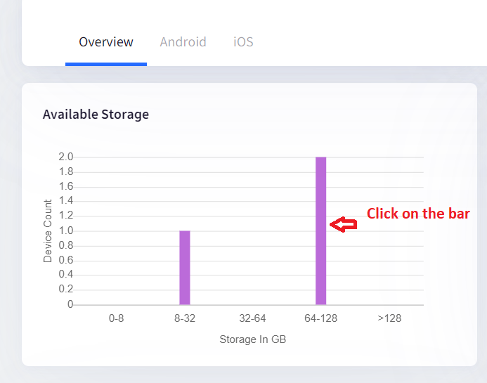This screenshot has width=487, height=383.
Task: Click the short purple 8-32 bar
Action: point(185,268)
